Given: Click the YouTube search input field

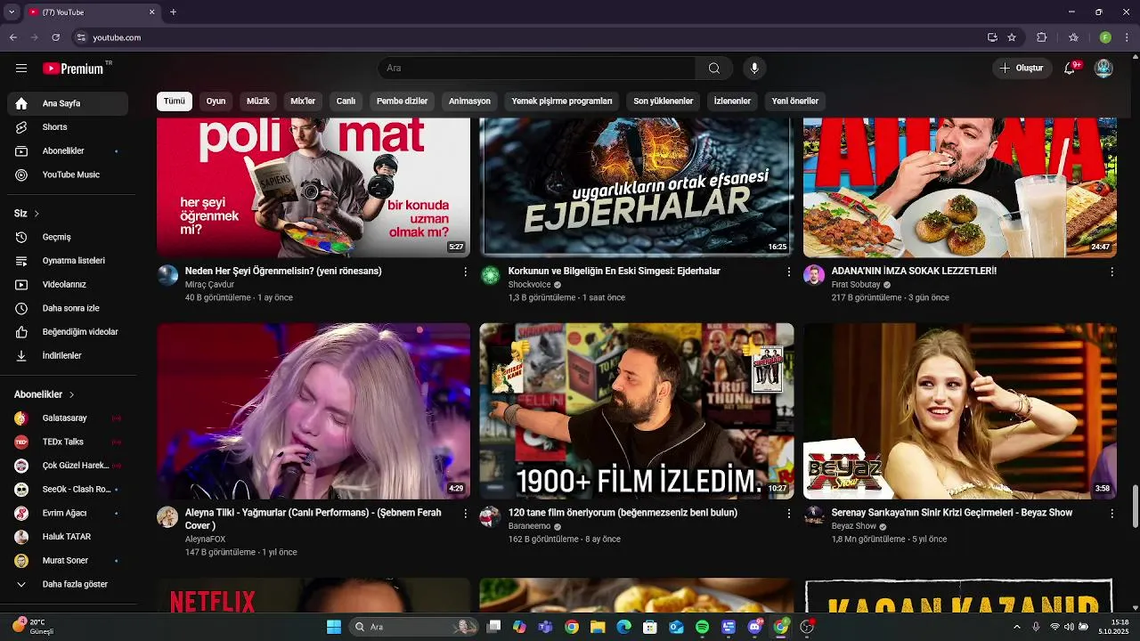Looking at the screenshot, I should click(x=537, y=69).
